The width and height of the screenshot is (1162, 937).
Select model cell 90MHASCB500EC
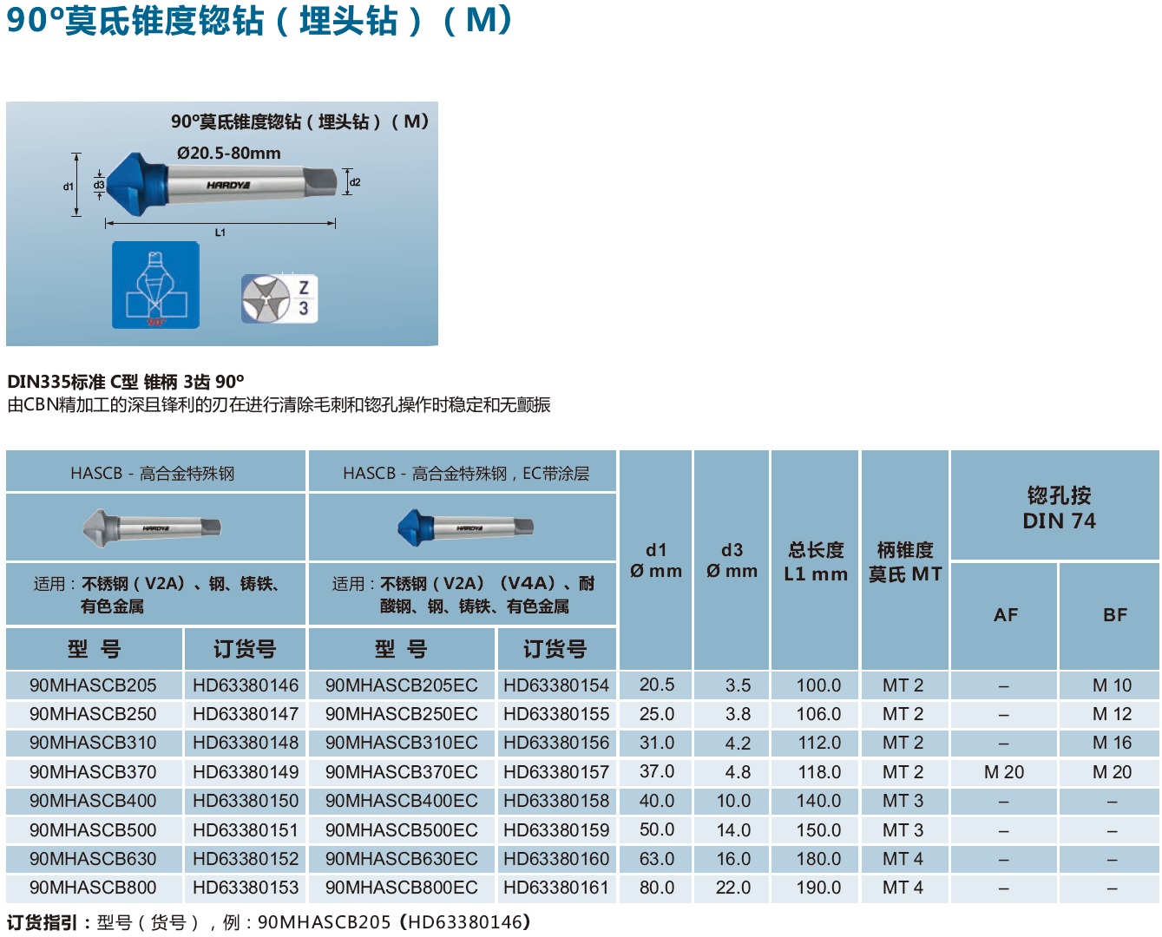pos(402,830)
